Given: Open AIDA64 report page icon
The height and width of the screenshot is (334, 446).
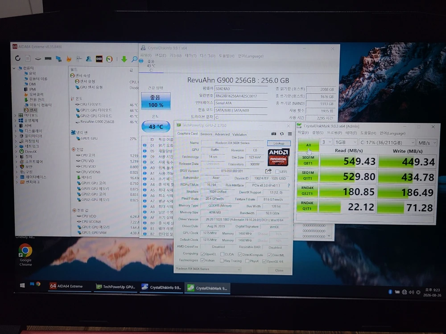Looking at the screenshot, I should [28, 58].
